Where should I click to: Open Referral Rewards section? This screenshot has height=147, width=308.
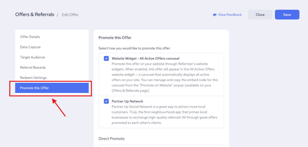coord(33,68)
